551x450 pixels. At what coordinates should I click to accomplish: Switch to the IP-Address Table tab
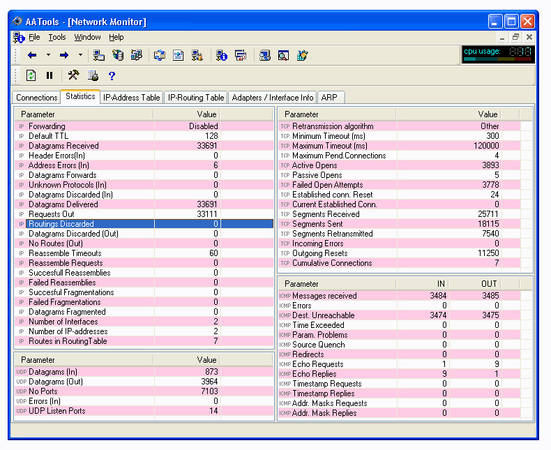[132, 98]
